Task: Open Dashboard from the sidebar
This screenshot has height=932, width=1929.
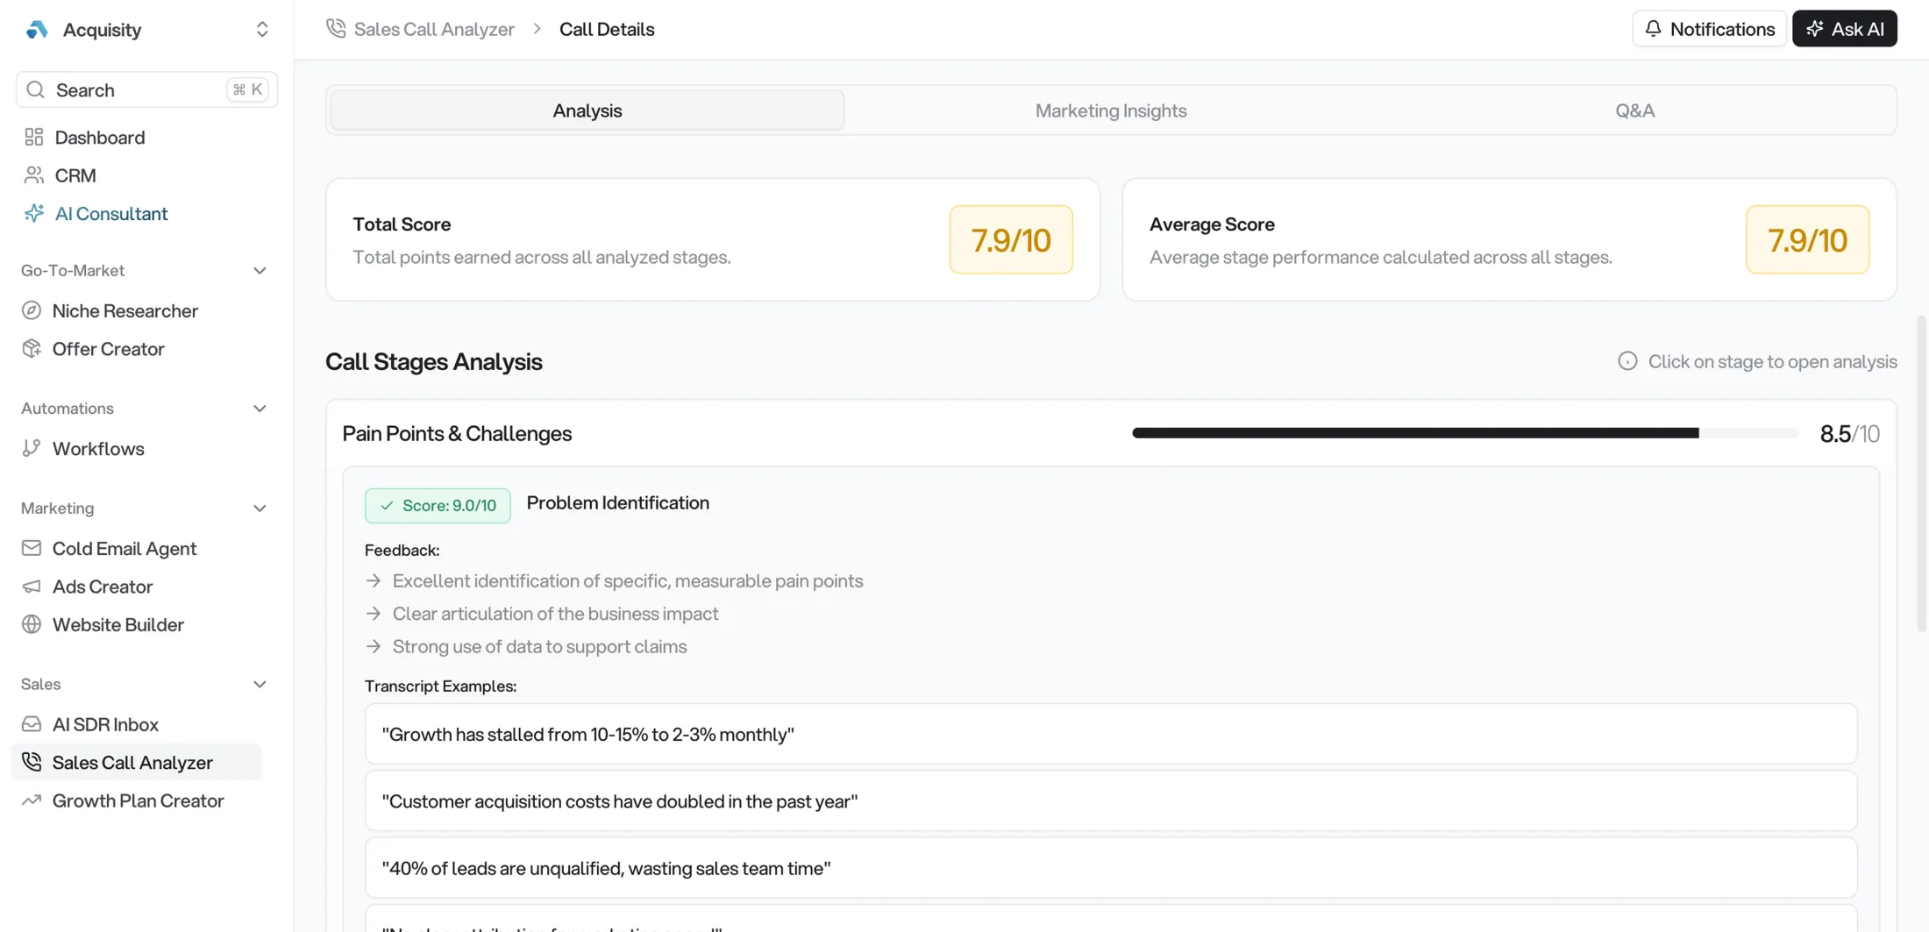Action: (98, 137)
